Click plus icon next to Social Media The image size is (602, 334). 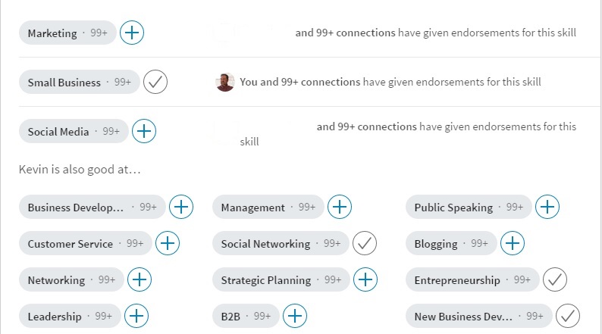tap(144, 131)
